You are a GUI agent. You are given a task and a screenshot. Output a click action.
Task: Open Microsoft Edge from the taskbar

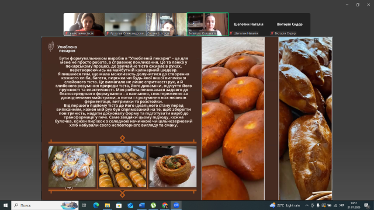tap(96, 205)
